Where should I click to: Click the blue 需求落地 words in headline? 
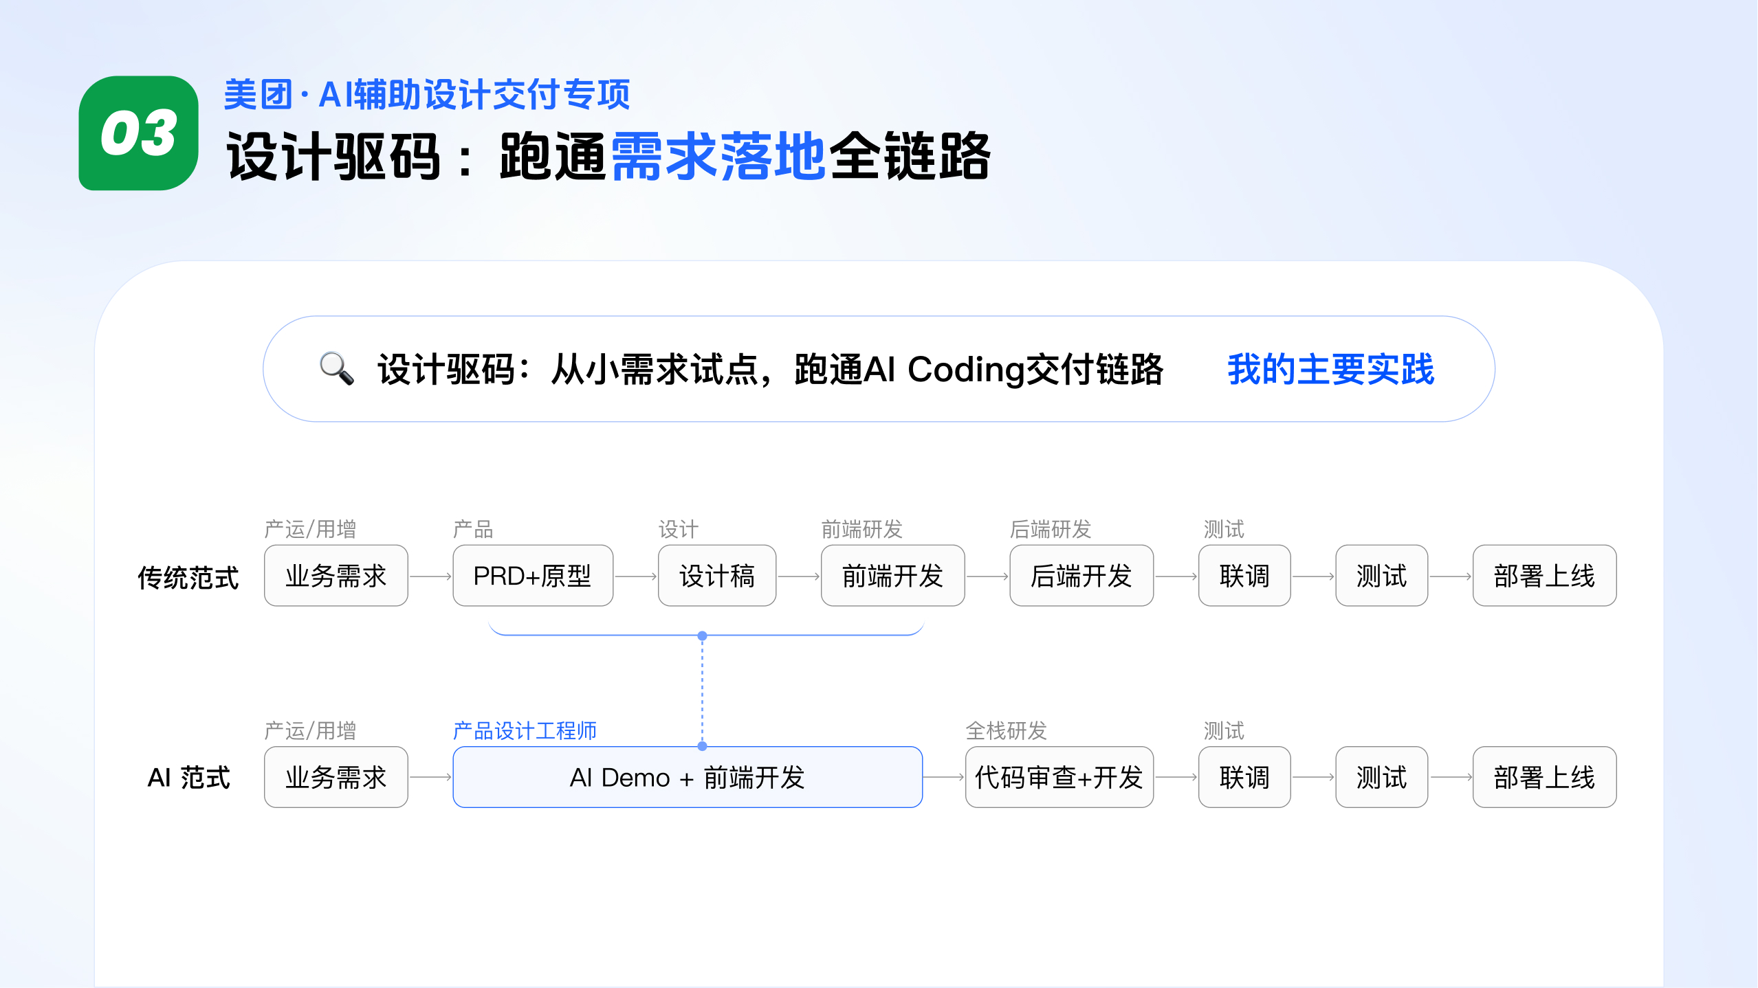pyautogui.click(x=718, y=156)
